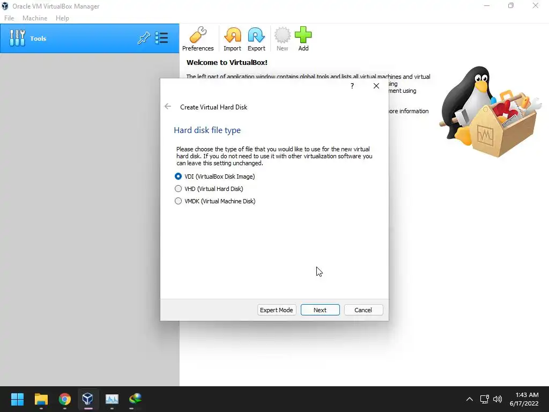The image size is (549, 412).
Task: Switch to Expert Mode
Action: point(277,310)
